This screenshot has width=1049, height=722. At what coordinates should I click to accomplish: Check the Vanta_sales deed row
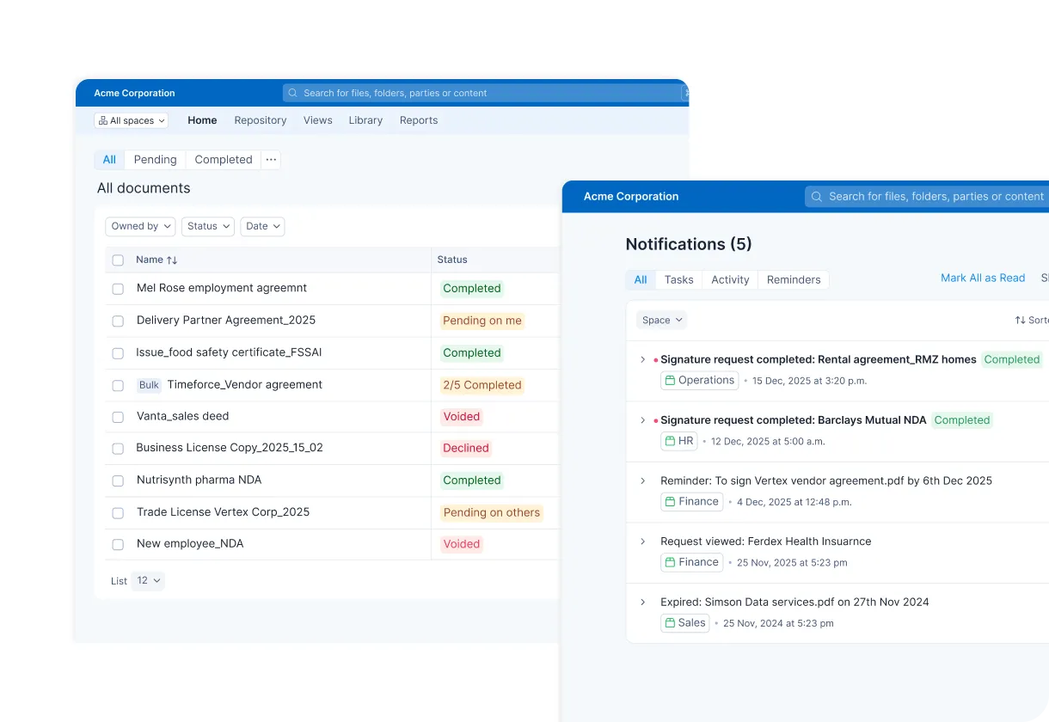coord(118,417)
